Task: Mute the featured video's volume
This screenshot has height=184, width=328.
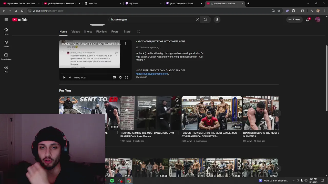Action: pyautogui.click(x=70, y=77)
